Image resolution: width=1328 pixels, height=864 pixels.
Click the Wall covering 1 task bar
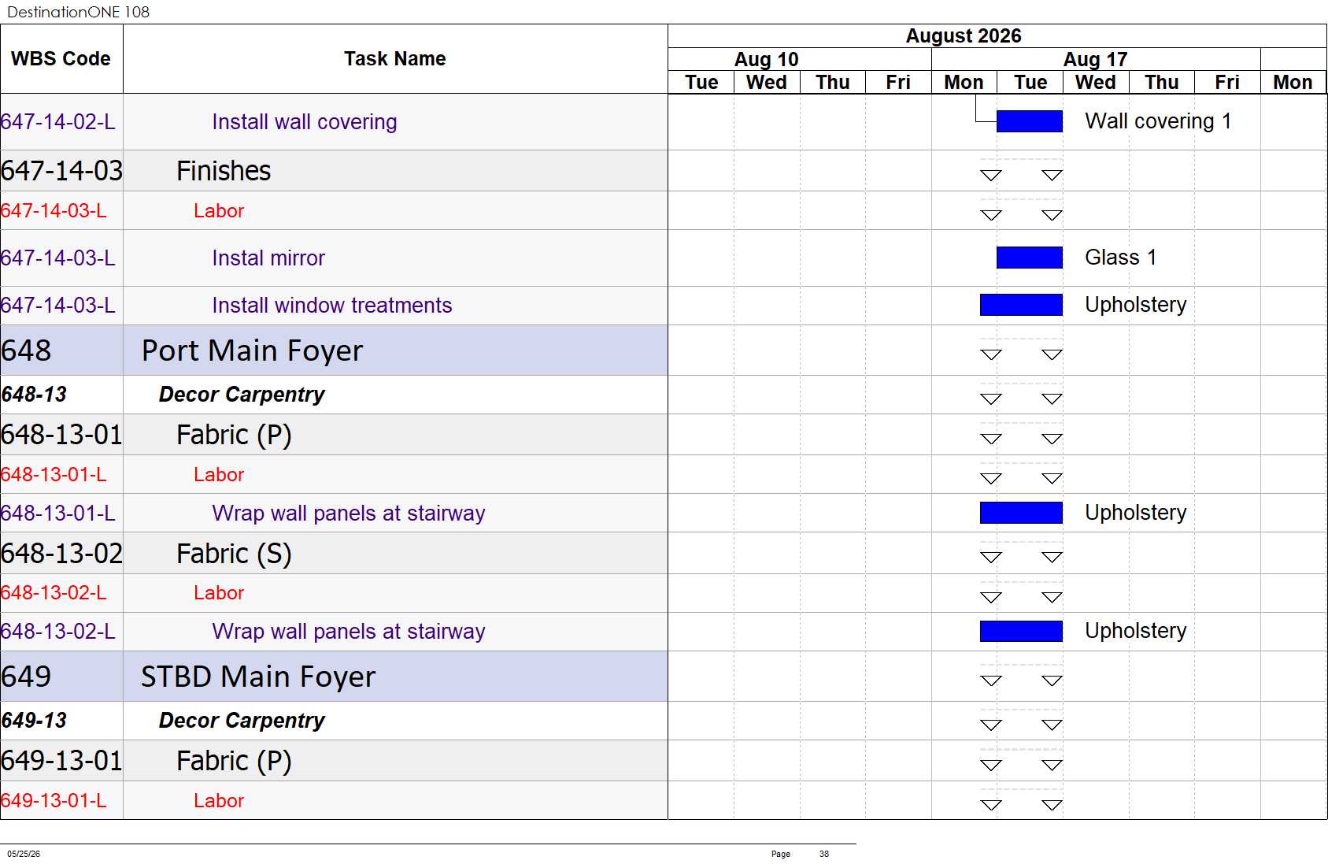pos(1029,121)
